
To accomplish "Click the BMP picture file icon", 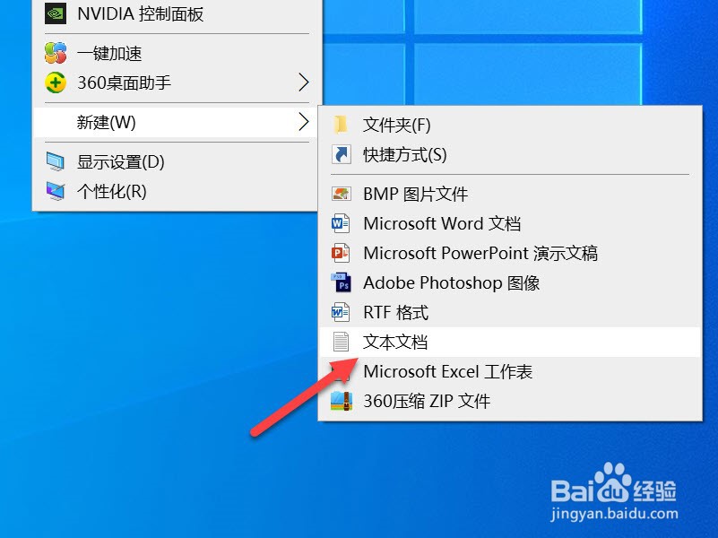I will [x=342, y=194].
